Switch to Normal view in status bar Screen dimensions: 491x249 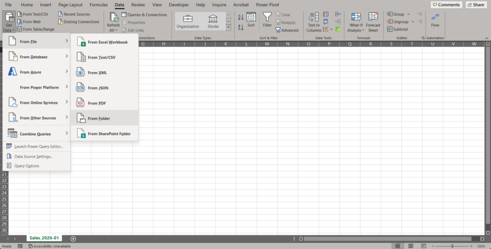click(397, 246)
